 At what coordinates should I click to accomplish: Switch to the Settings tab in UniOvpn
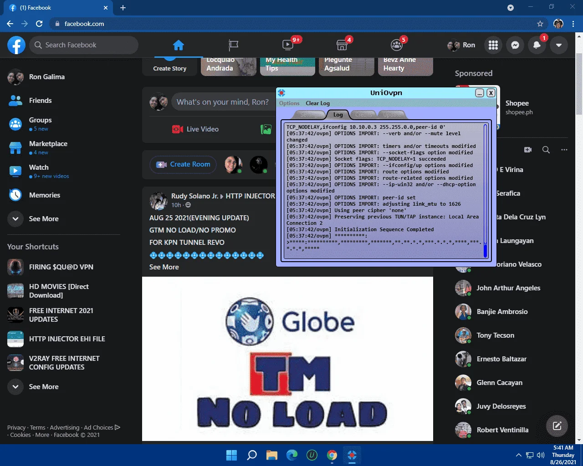click(310, 115)
